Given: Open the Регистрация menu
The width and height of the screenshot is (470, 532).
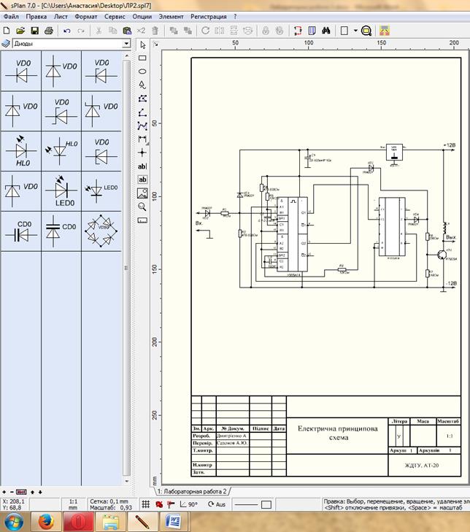Looking at the screenshot, I should 208,17.
